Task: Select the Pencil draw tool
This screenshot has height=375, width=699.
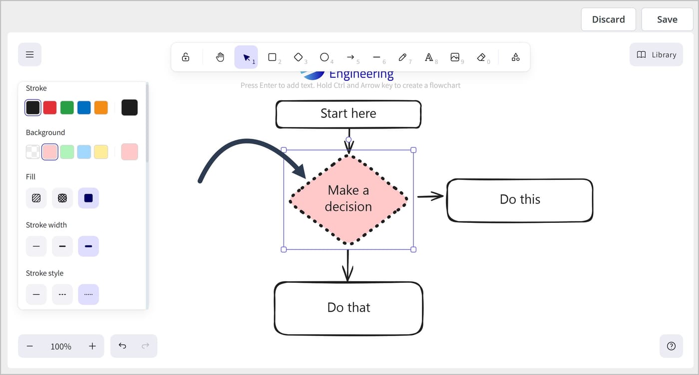Action: 403,57
